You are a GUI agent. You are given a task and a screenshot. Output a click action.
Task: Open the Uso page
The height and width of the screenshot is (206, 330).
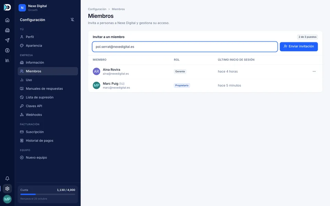(48, 80)
